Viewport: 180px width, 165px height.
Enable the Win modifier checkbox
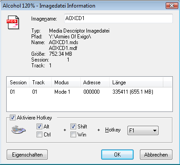[x=73, y=135]
